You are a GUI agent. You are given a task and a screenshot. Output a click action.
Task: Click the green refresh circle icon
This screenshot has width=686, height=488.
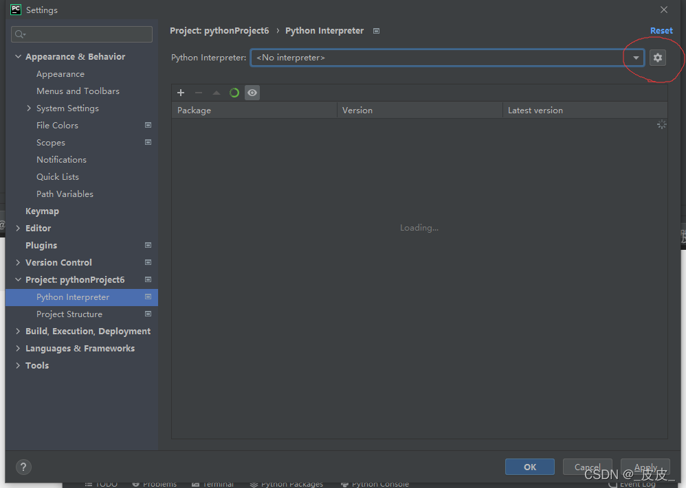tap(234, 93)
